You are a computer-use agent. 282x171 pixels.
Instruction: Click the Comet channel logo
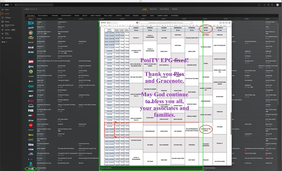point(31,23)
